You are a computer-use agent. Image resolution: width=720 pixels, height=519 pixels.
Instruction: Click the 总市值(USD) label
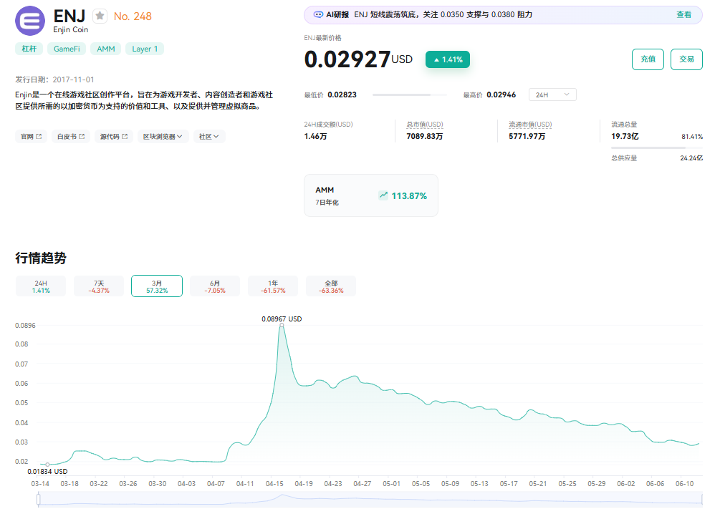pyautogui.click(x=425, y=125)
